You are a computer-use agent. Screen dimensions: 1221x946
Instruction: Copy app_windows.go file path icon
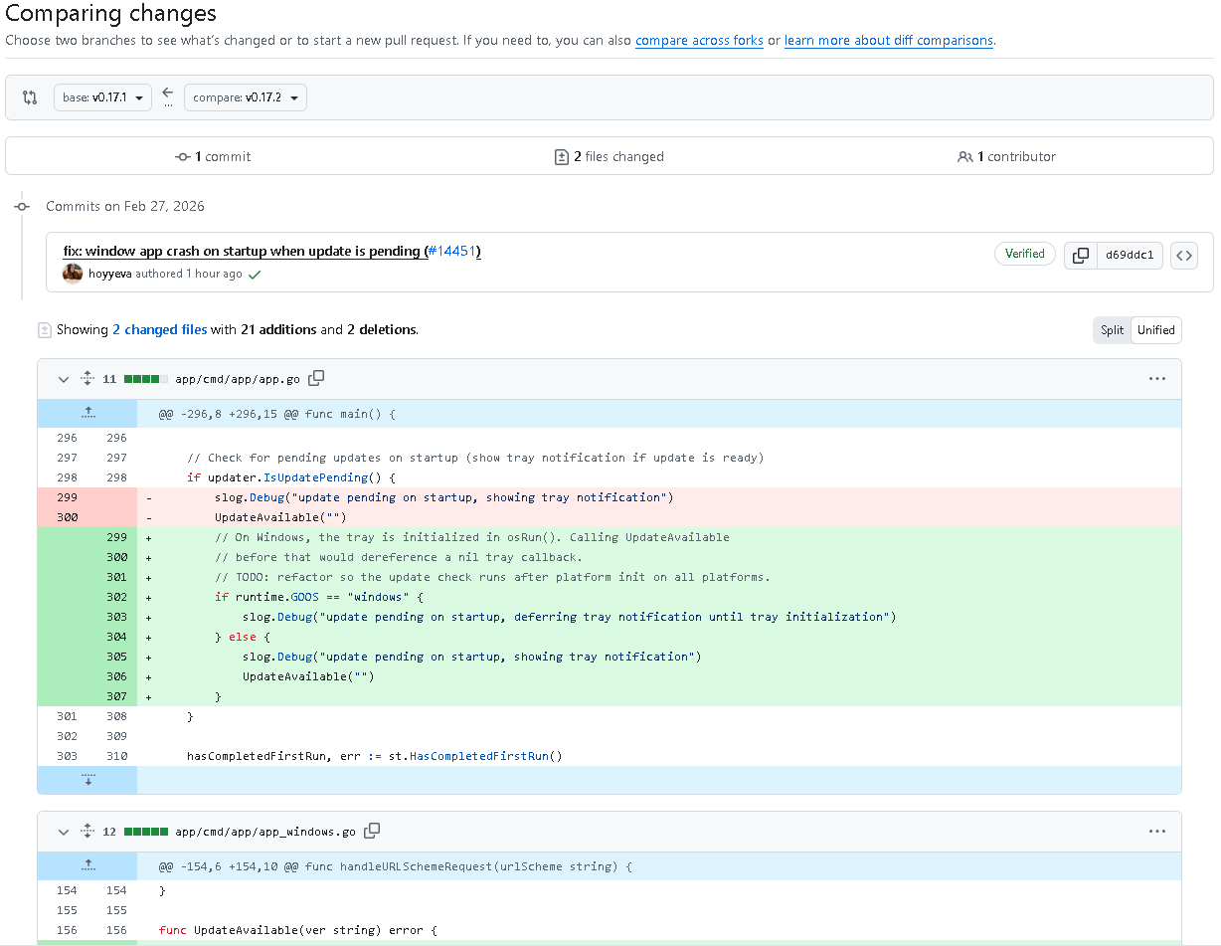[373, 831]
